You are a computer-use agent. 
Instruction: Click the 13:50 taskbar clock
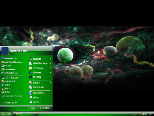click(x=150, y=114)
